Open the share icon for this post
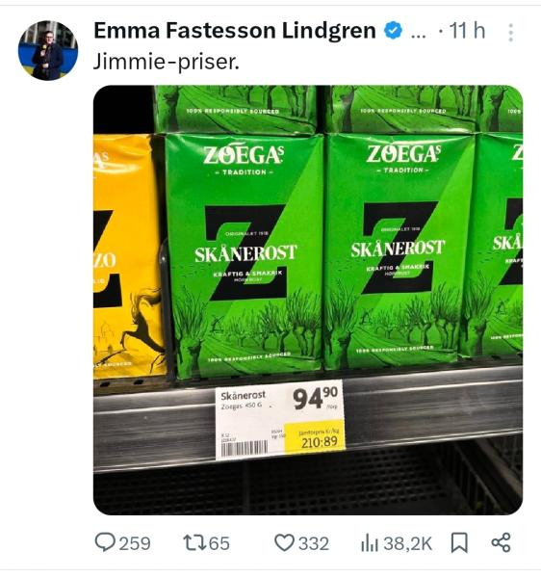Image resolution: width=541 pixels, height=578 pixels. (502, 542)
